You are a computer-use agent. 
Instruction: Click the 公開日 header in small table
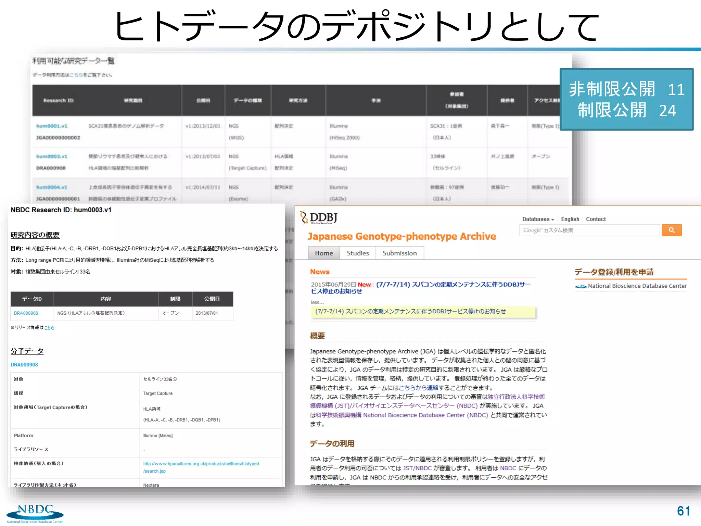212,299
